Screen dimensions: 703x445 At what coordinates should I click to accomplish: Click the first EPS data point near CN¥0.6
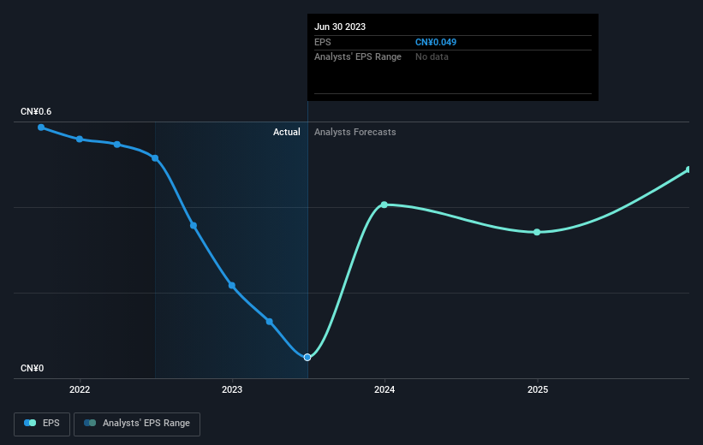coord(41,128)
